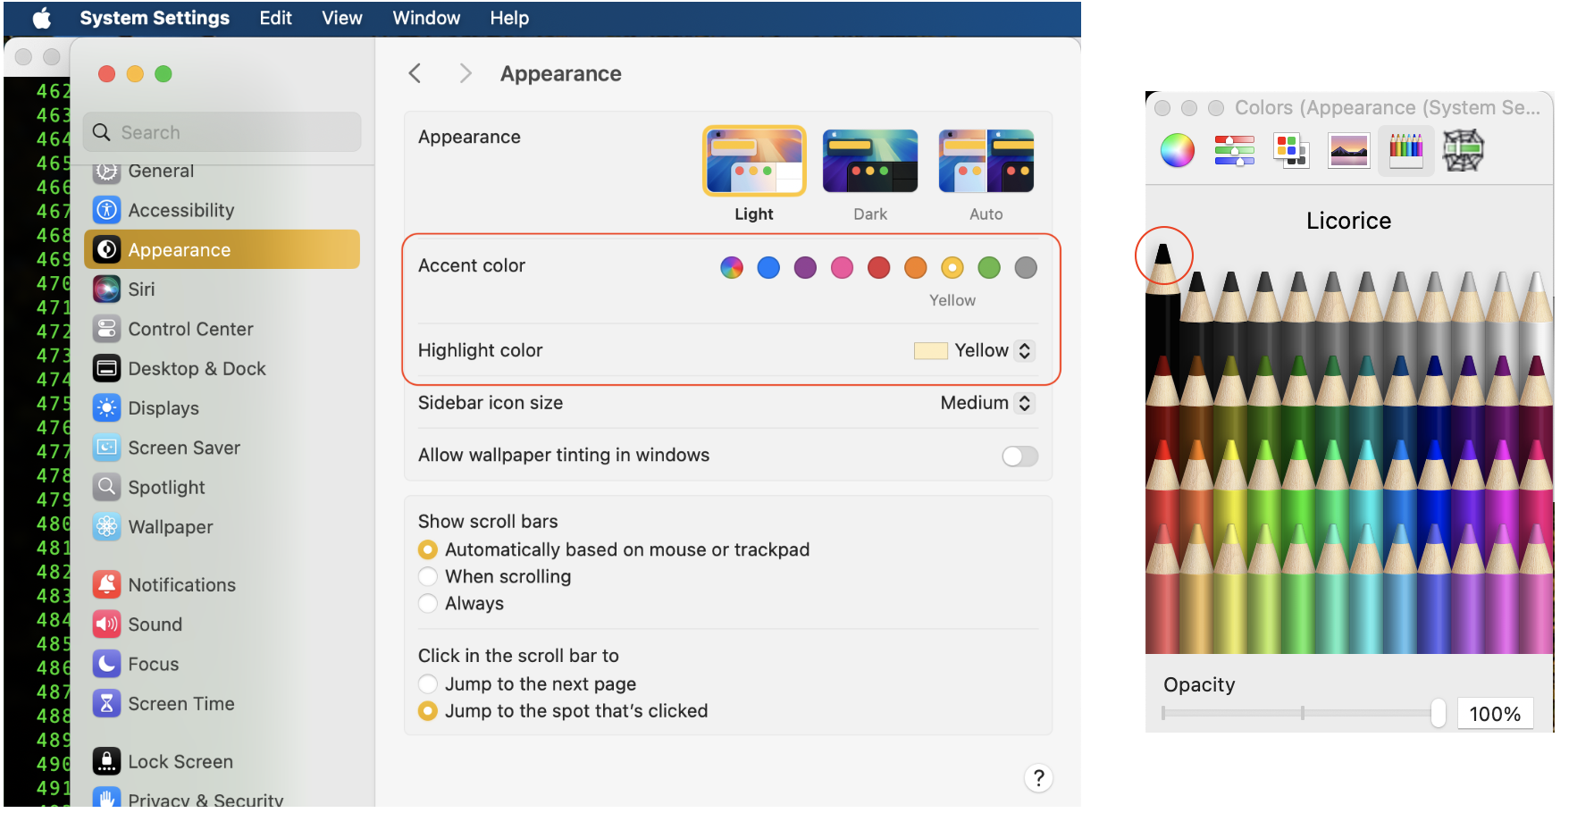Click the Opacity 100% value field

(x=1495, y=713)
